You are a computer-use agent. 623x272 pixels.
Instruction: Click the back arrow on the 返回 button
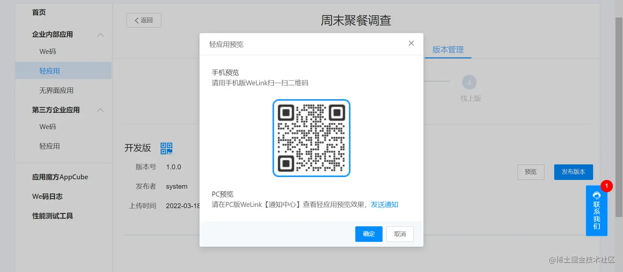136,20
